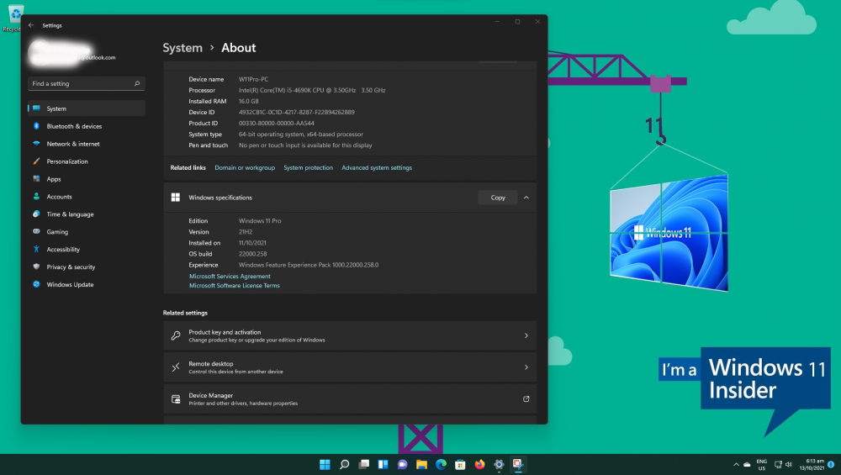Click the OneDrive cloud tray icon
Image resolution: width=841 pixels, height=475 pixels.
(747, 464)
